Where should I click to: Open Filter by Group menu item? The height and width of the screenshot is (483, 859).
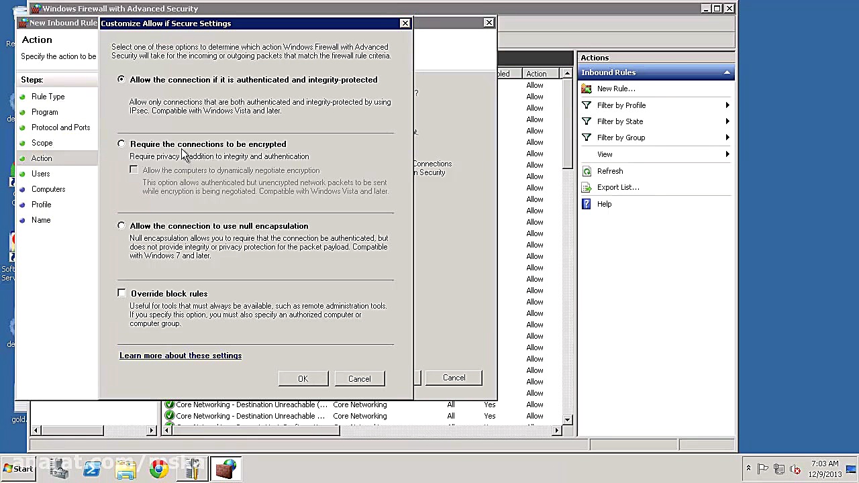[x=621, y=138]
